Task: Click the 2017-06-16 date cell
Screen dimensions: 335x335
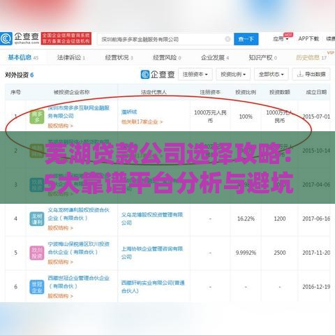Action: point(316,218)
